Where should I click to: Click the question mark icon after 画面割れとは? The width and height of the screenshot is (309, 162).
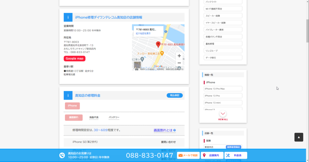click(x=175, y=130)
